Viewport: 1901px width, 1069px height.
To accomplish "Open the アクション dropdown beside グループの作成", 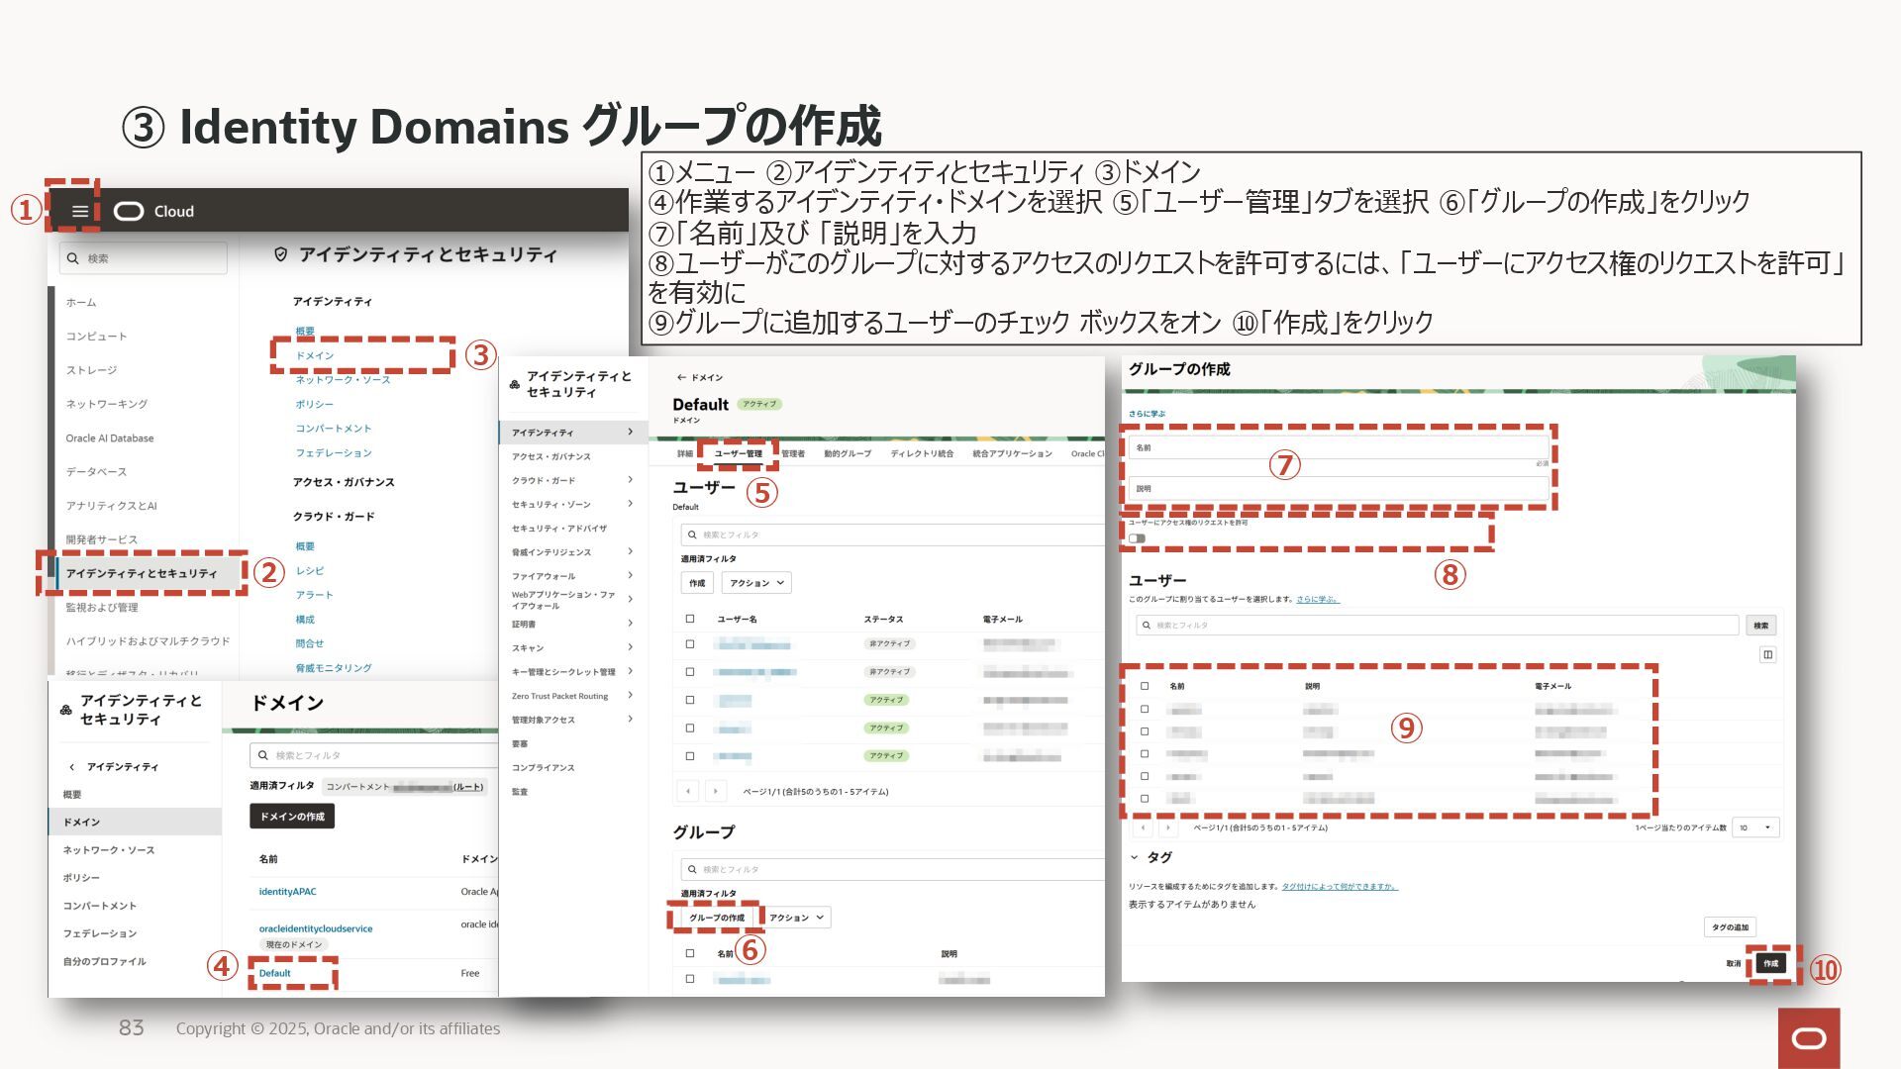I will (796, 918).
